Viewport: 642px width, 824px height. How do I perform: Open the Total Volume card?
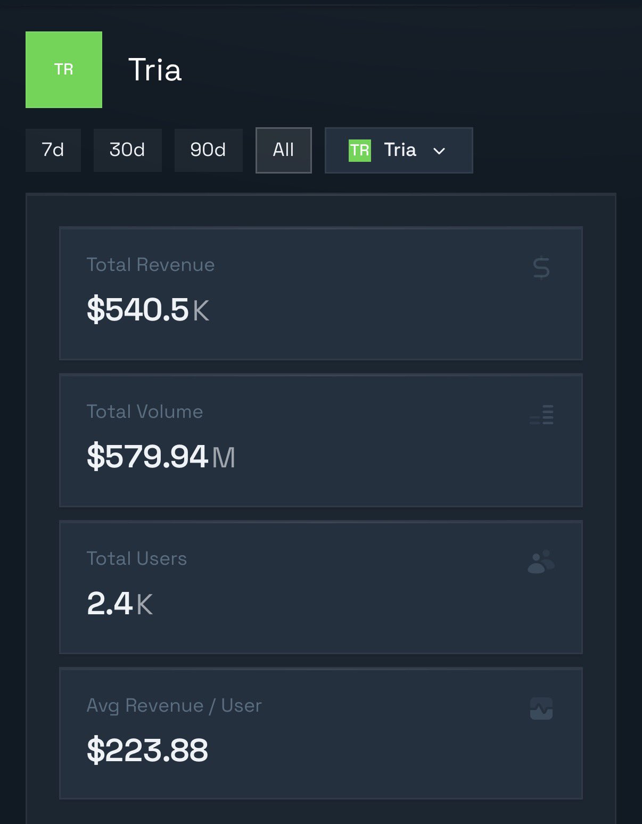(320, 440)
